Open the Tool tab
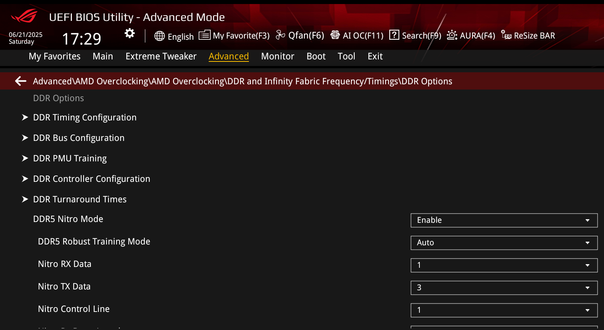Image resolution: width=604 pixels, height=330 pixels. pyautogui.click(x=347, y=56)
